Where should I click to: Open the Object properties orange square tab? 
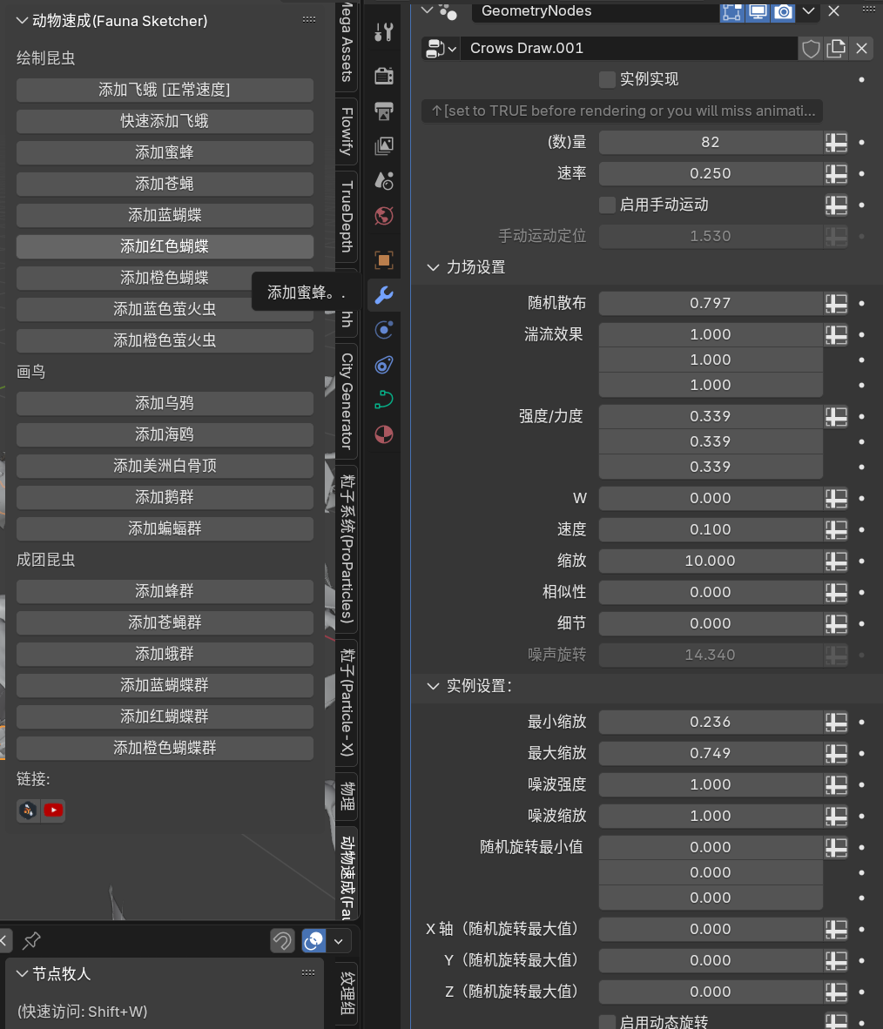(383, 260)
